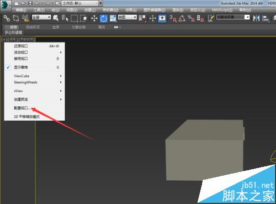The width and height of the screenshot is (276, 204).
Task: Click the Use Pivot Point Center icon
Action: pyautogui.click(x=142, y=18)
